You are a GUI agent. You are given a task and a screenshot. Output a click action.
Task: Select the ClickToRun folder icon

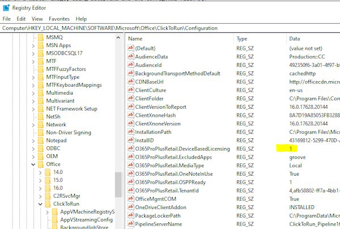coord(48,204)
